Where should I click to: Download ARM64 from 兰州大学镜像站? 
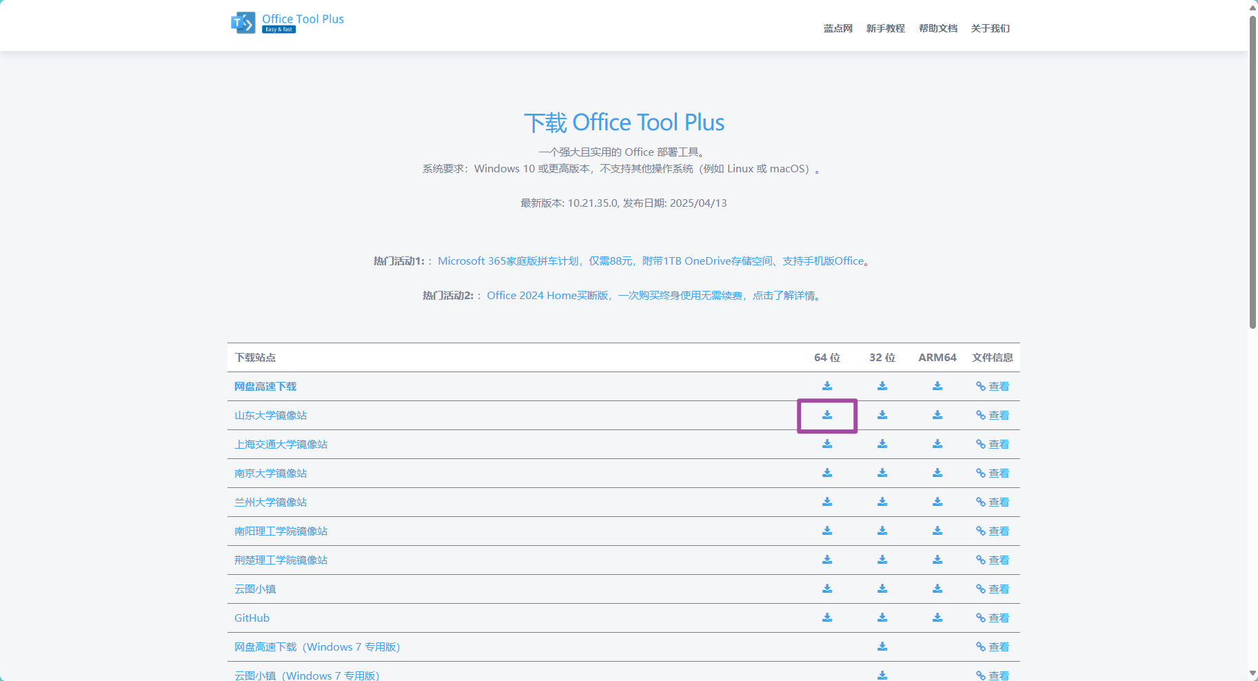pos(937,502)
